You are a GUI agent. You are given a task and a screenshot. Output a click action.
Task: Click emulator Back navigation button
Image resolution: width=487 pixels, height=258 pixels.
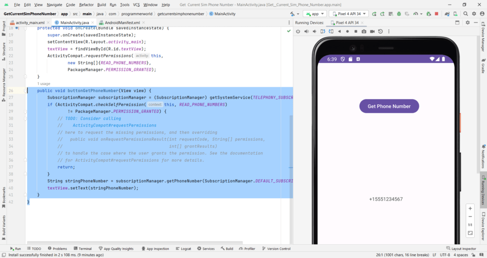coord(339,31)
